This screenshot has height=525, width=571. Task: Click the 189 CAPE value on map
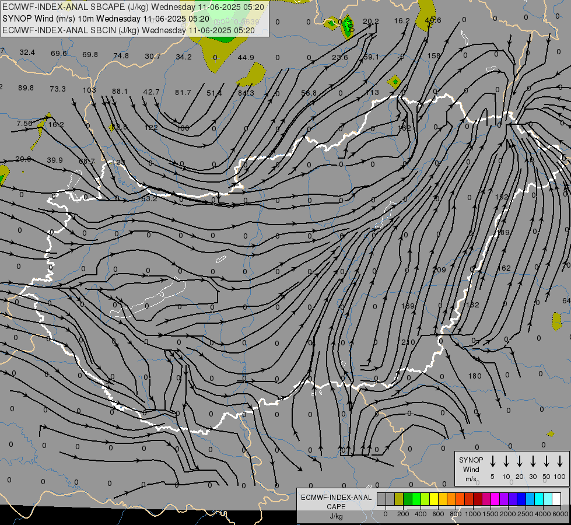(503, 232)
